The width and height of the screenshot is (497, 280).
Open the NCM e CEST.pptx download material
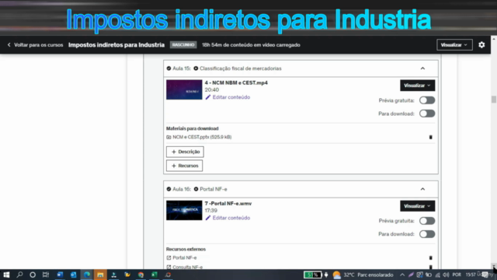pyautogui.click(x=202, y=137)
